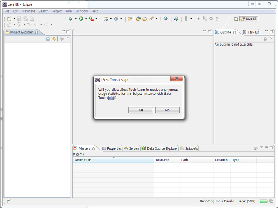Screen dimensions: 278x208
Task: Sort by the Description column header
Action: click(113, 160)
